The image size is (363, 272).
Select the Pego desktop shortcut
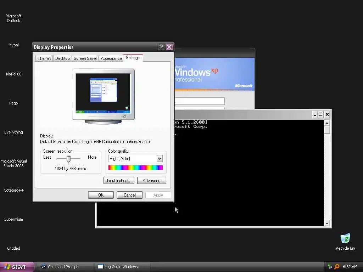pos(13,103)
